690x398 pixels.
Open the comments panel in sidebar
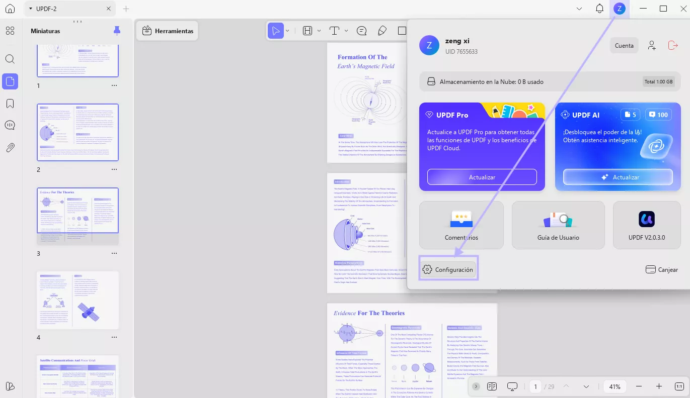pos(10,125)
